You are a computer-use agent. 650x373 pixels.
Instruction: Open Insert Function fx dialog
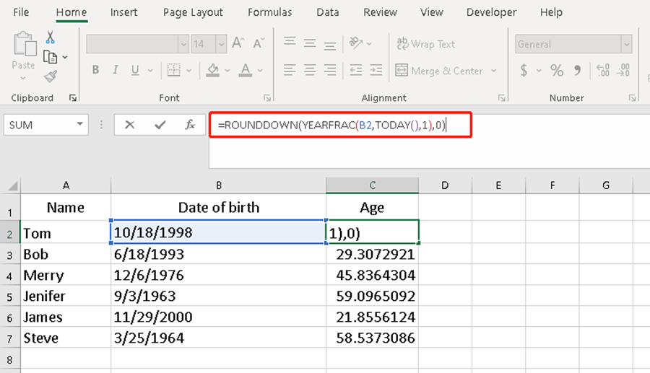[190, 125]
